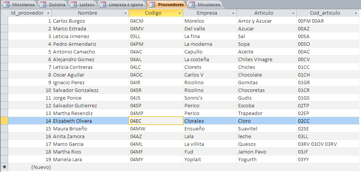Screen dimensions: 361x172
Task: Click the Empresa cell Sonric's
Action: point(210,98)
